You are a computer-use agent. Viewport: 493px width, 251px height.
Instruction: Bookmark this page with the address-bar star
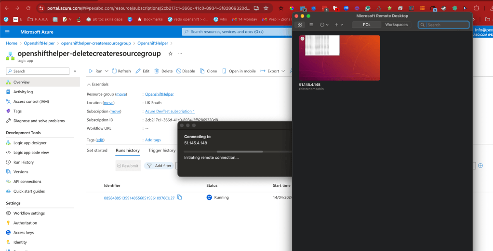point(266,8)
